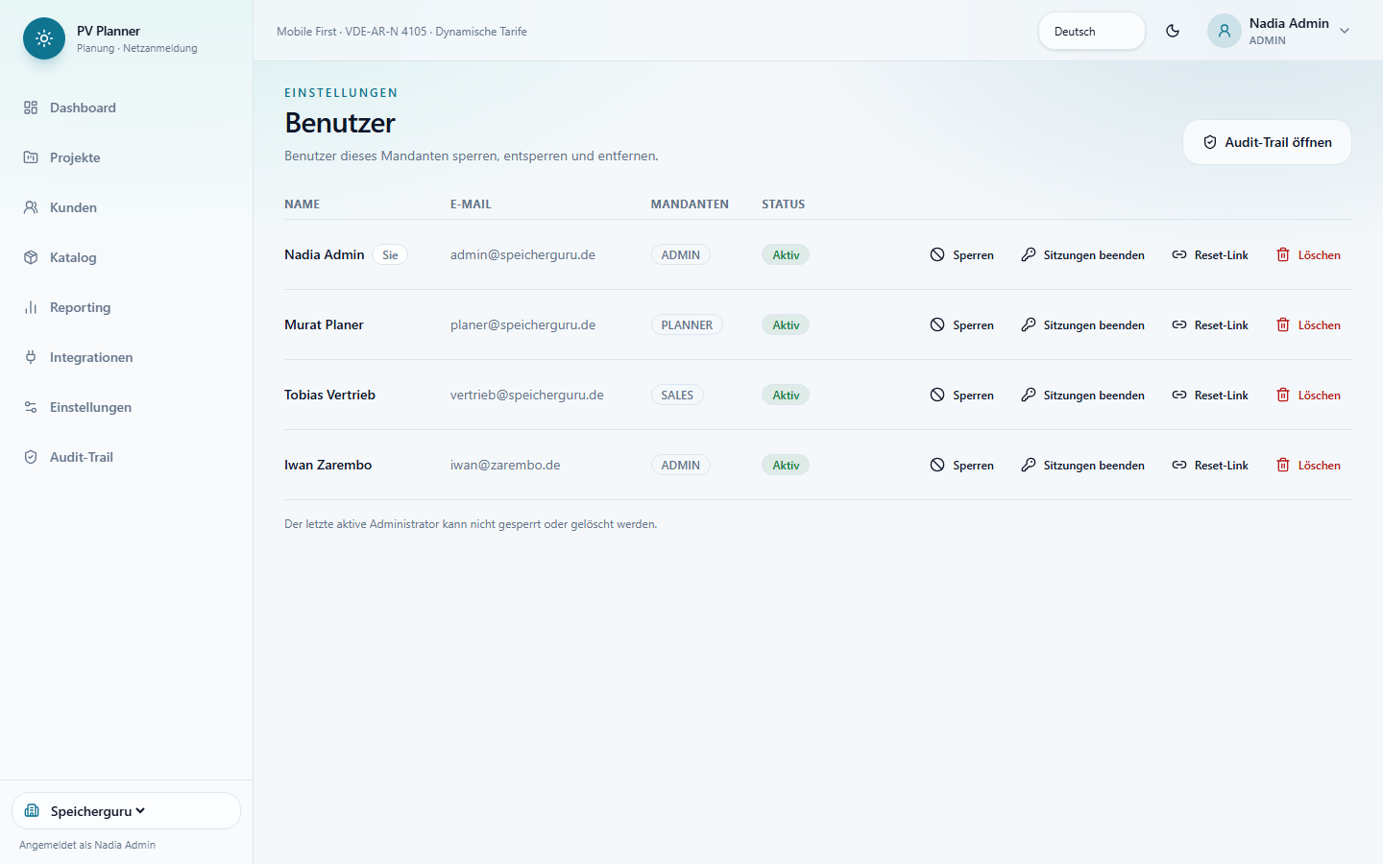Expand the Nadia Admin user menu chevron
Screen dimensions: 1383x864
[x=1345, y=31]
